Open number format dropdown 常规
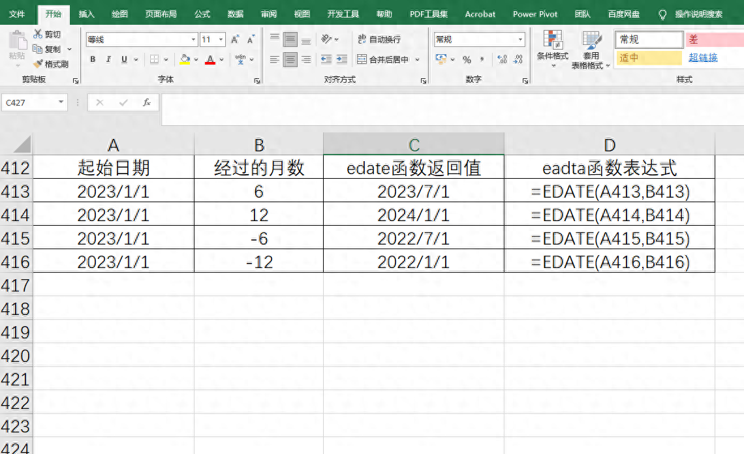 [x=521, y=39]
